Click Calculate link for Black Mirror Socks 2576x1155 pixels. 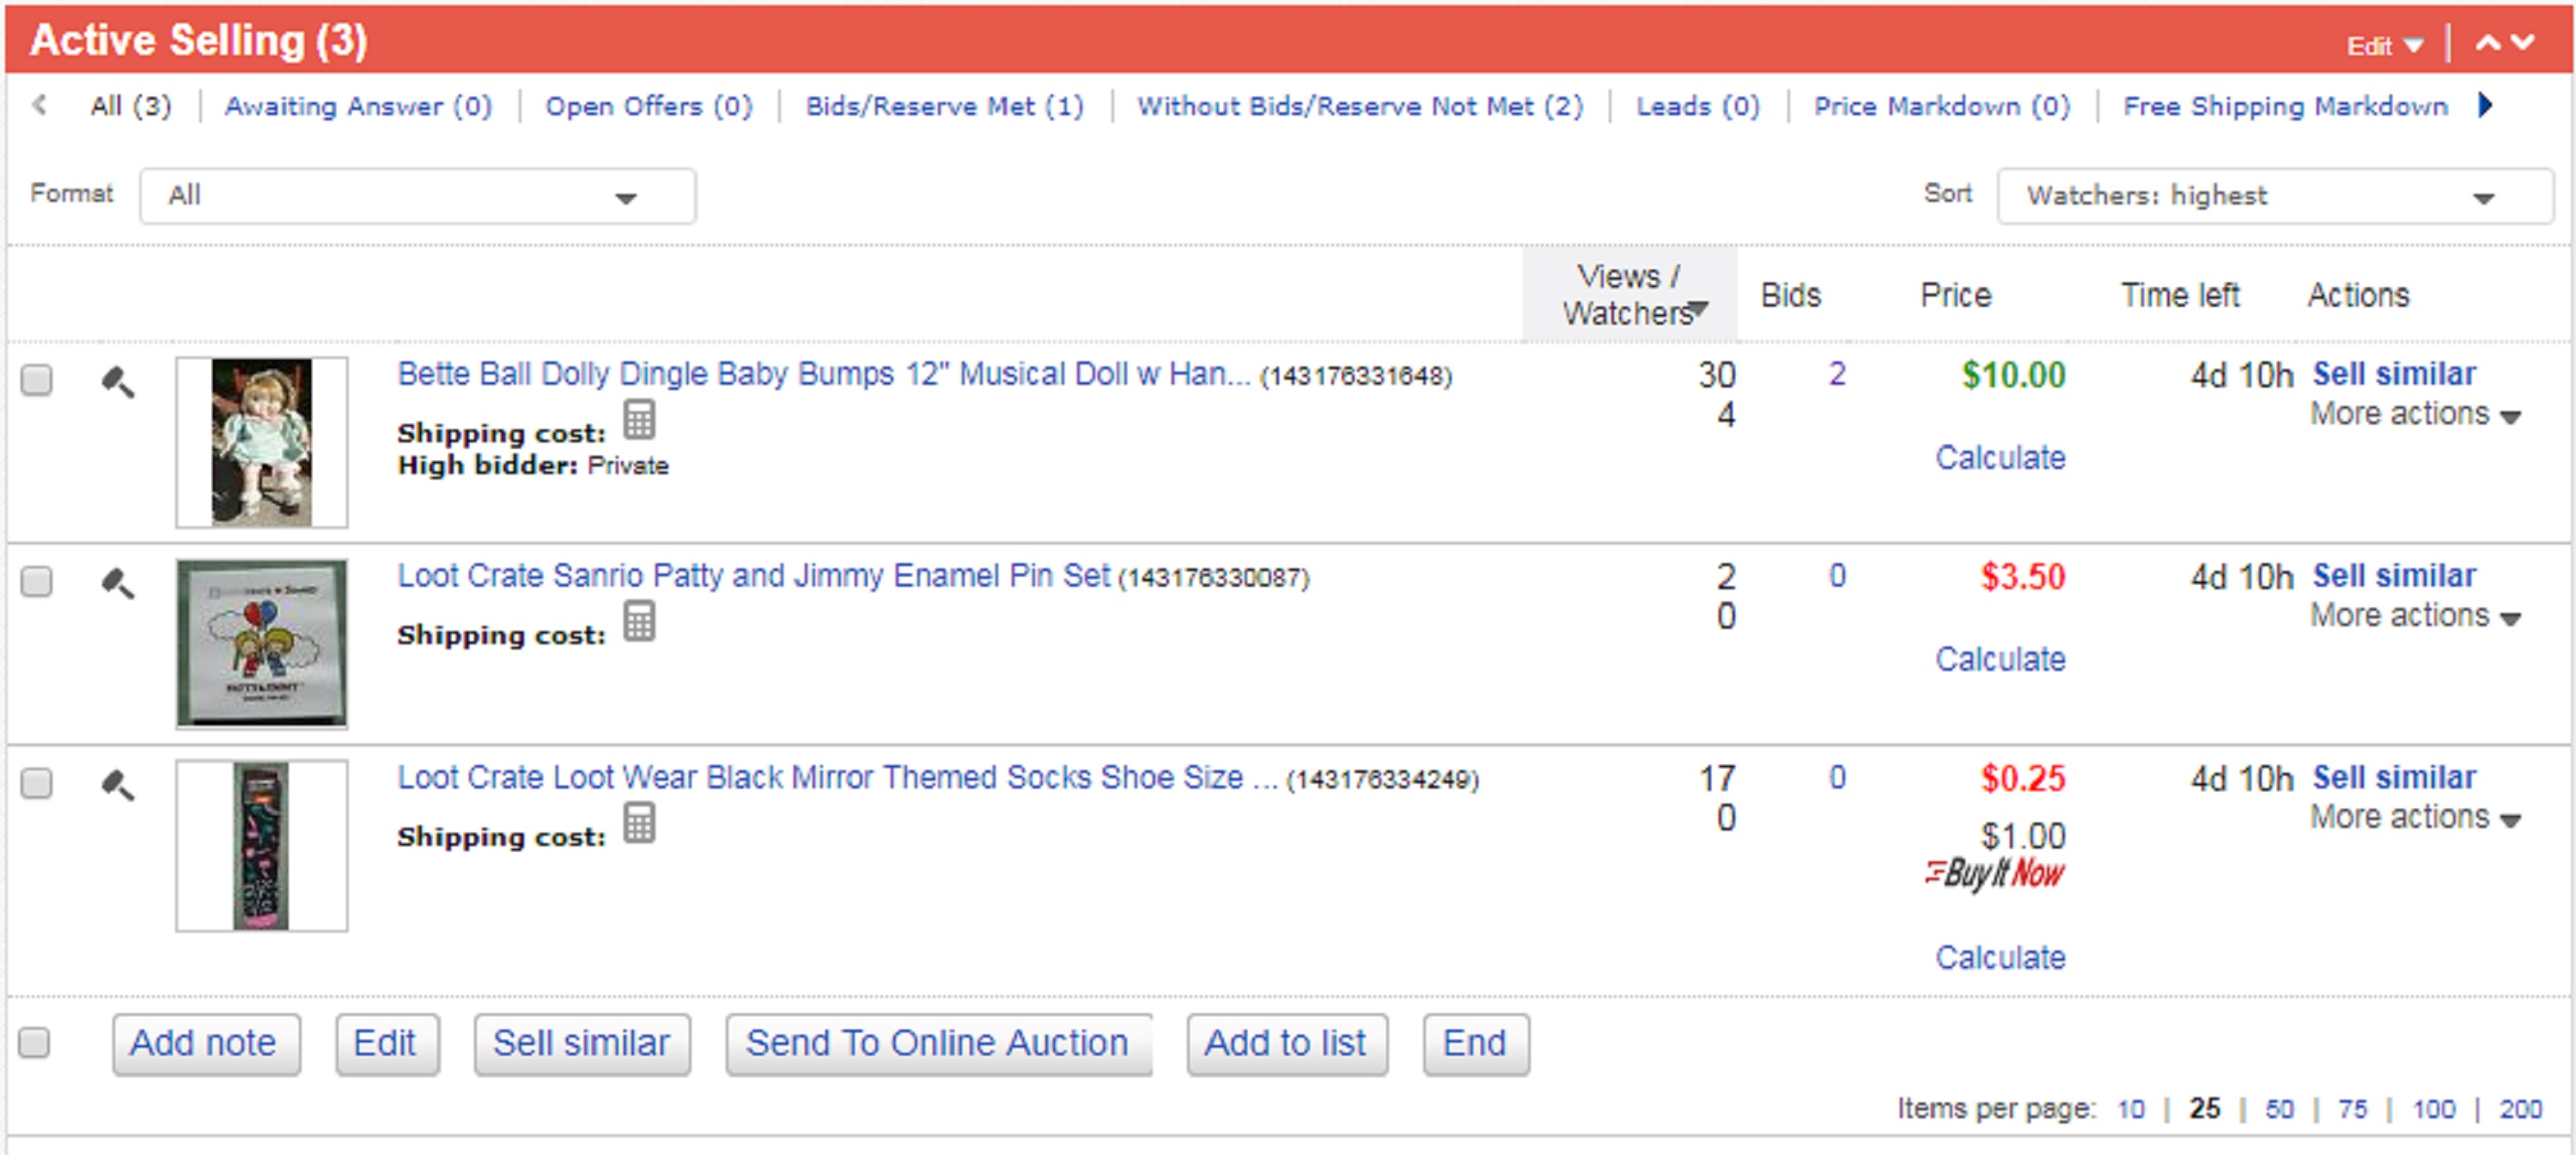point(2000,958)
